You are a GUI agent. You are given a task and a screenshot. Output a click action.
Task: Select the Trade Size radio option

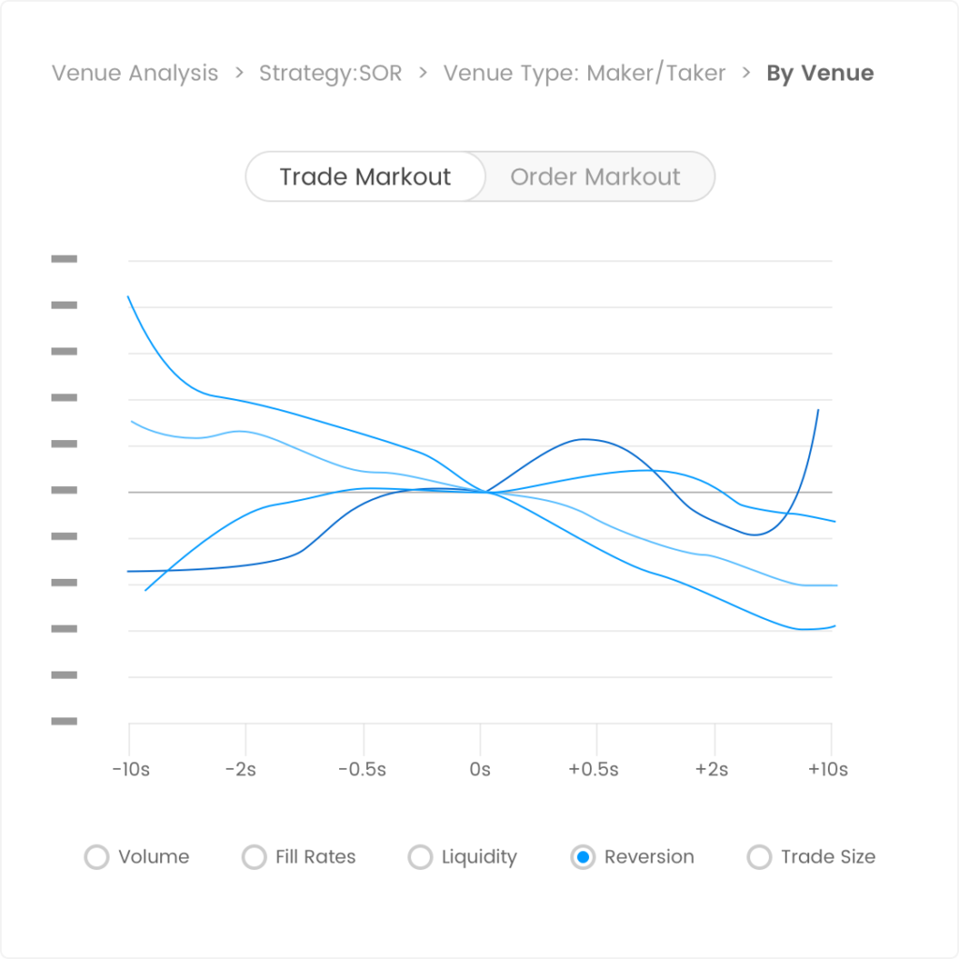[x=760, y=857]
